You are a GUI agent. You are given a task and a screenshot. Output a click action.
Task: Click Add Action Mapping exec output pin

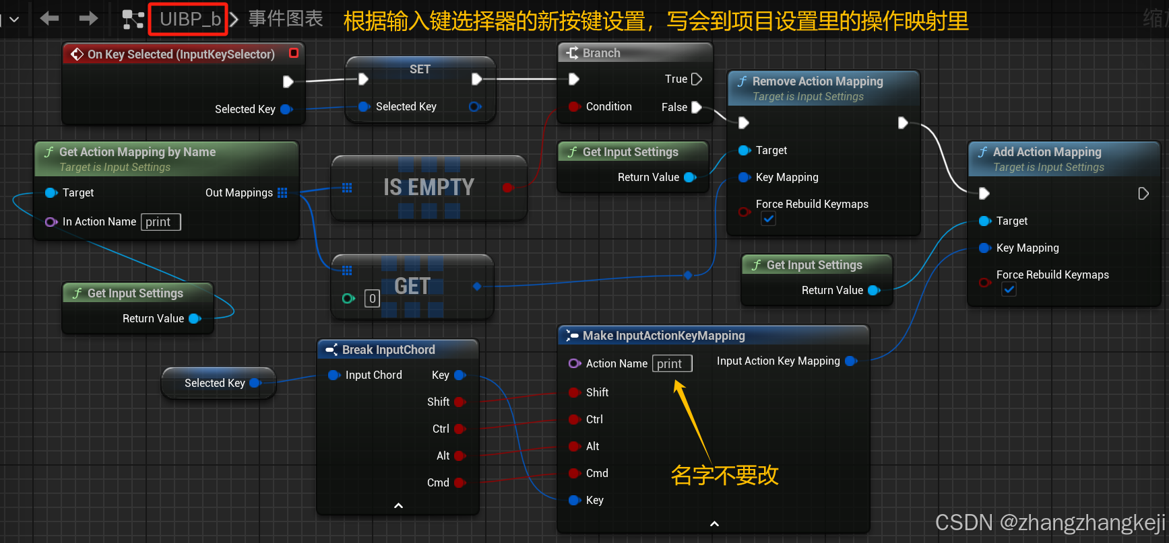[1143, 194]
